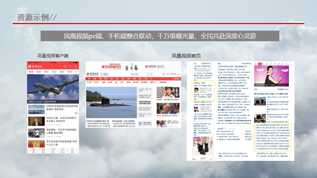Tap the Phoenix Video logo in mobile app header

[35, 67]
